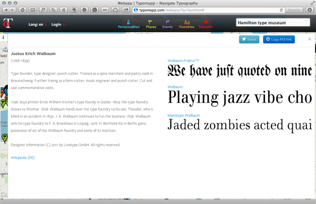Open the Places category
The width and height of the screenshot is (316, 204).
[x=151, y=24]
